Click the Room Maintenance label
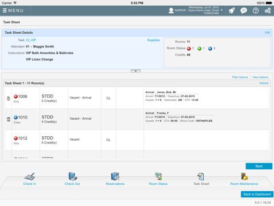This screenshot has height=206, width=274. pyautogui.click(x=244, y=184)
